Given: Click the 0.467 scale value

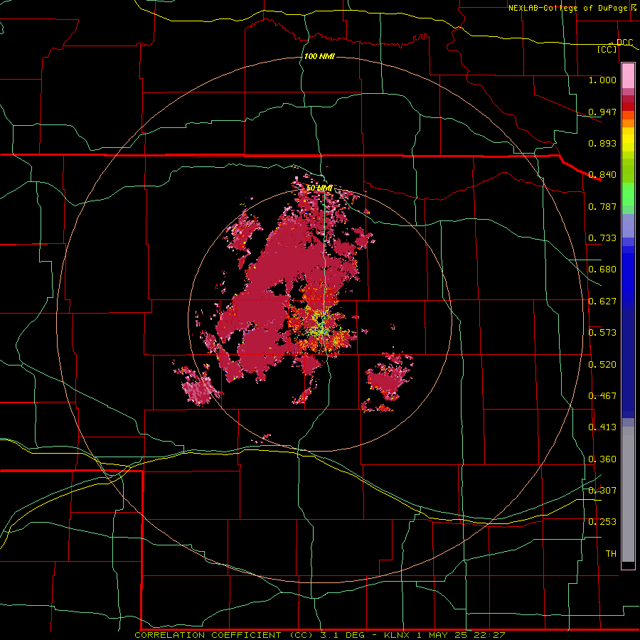Looking at the screenshot, I should (x=602, y=396).
